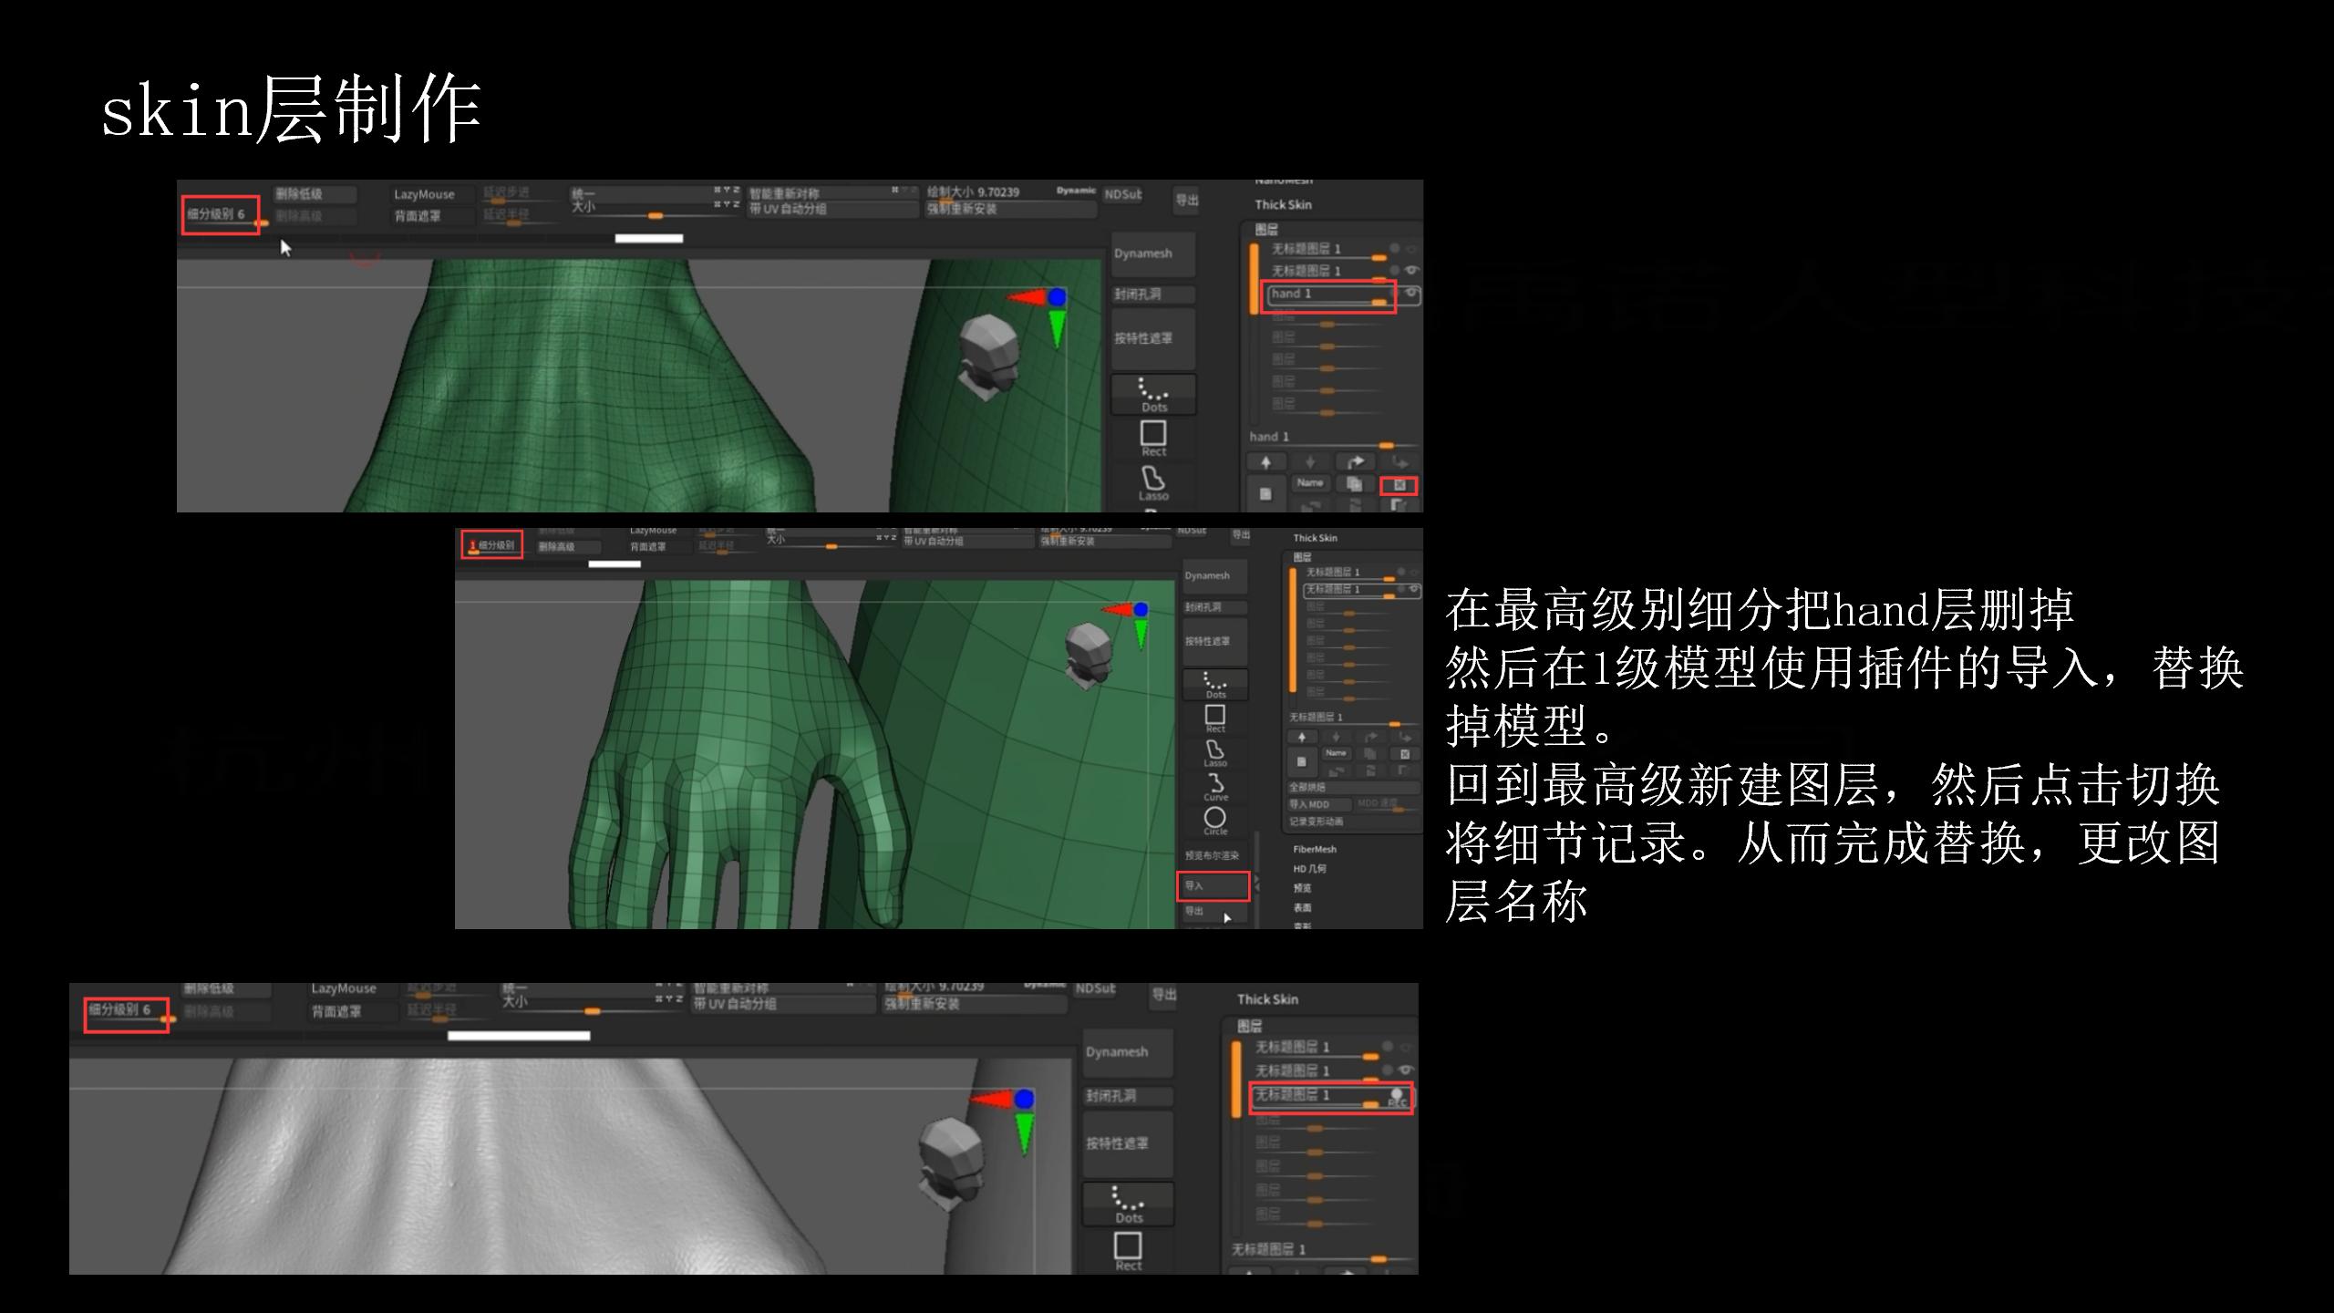Toggle second layer eye in bottom screenshot
2334x1313 pixels.
click(1406, 1070)
